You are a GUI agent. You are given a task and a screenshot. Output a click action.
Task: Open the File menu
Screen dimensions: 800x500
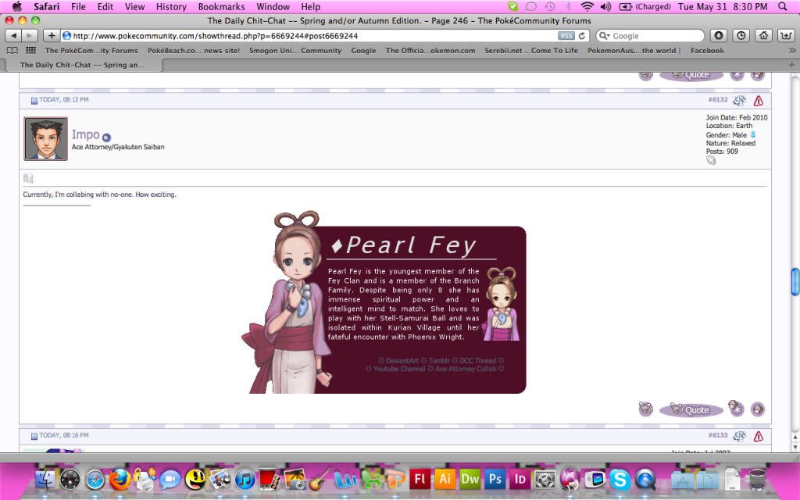coord(78,6)
